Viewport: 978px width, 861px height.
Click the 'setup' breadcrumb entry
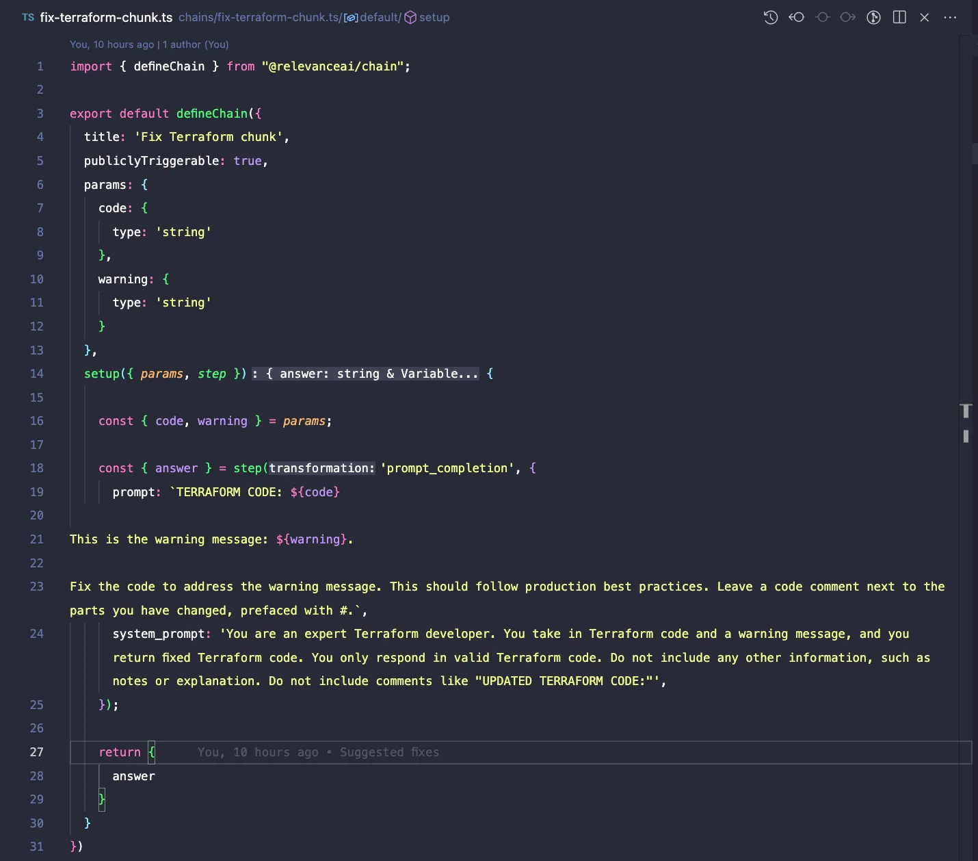coord(435,17)
